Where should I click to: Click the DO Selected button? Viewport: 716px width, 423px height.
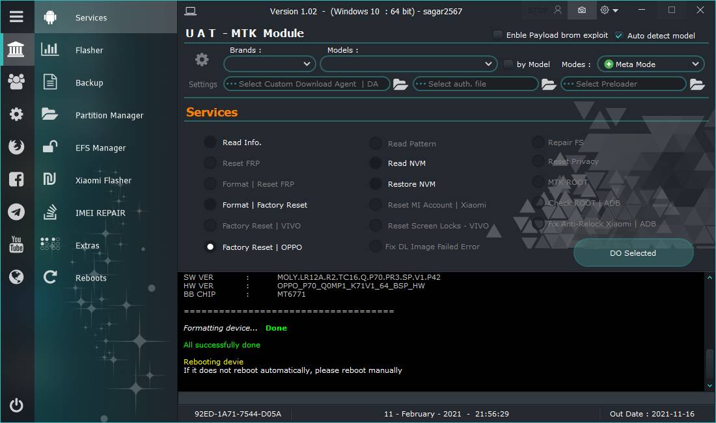[x=633, y=252]
